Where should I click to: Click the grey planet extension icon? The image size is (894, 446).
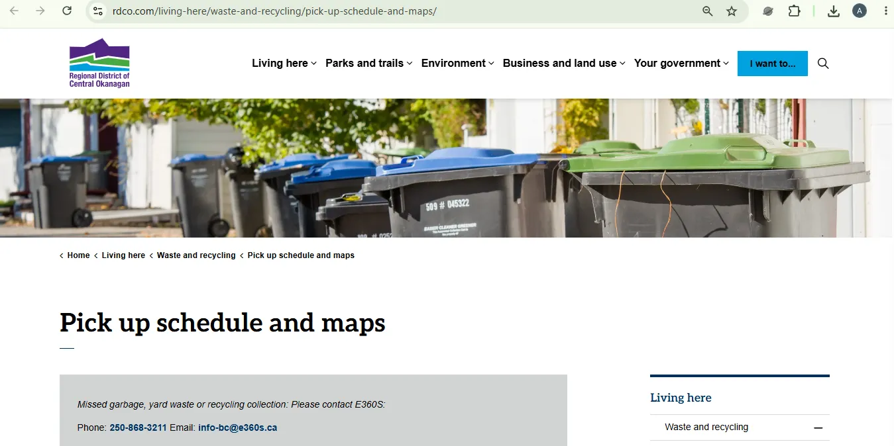click(768, 11)
